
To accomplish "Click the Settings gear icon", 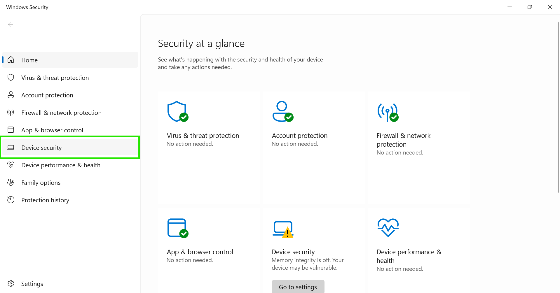I will (11, 283).
